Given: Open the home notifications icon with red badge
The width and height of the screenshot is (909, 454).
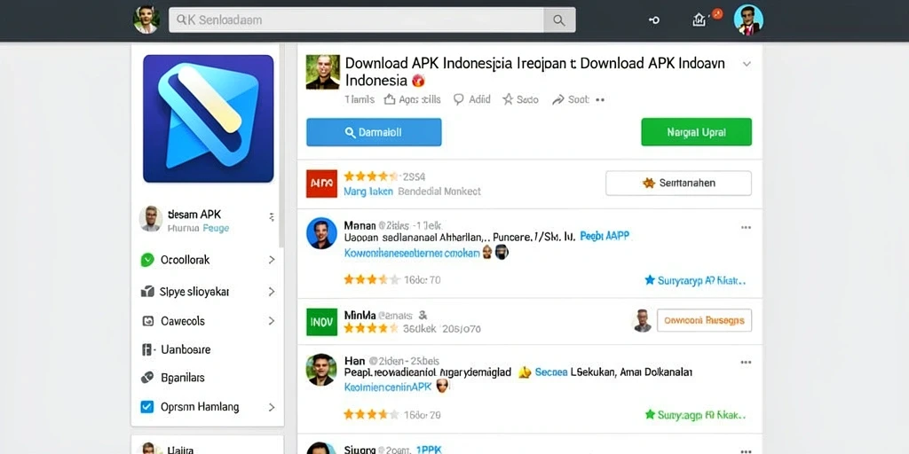Looking at the screenshot, I should point(700,20).
